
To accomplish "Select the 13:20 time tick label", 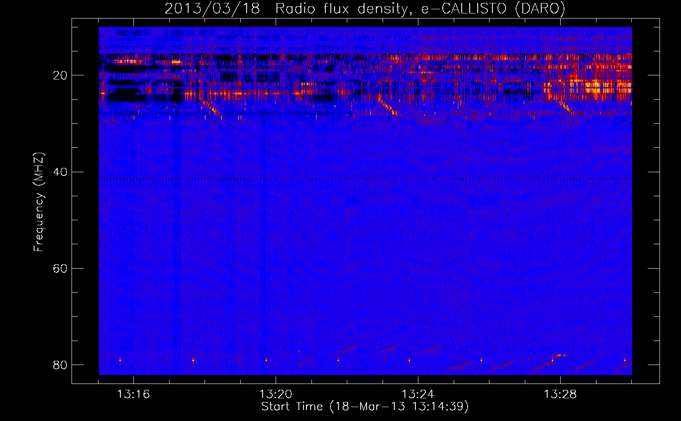I will click(x=276, y=394).
